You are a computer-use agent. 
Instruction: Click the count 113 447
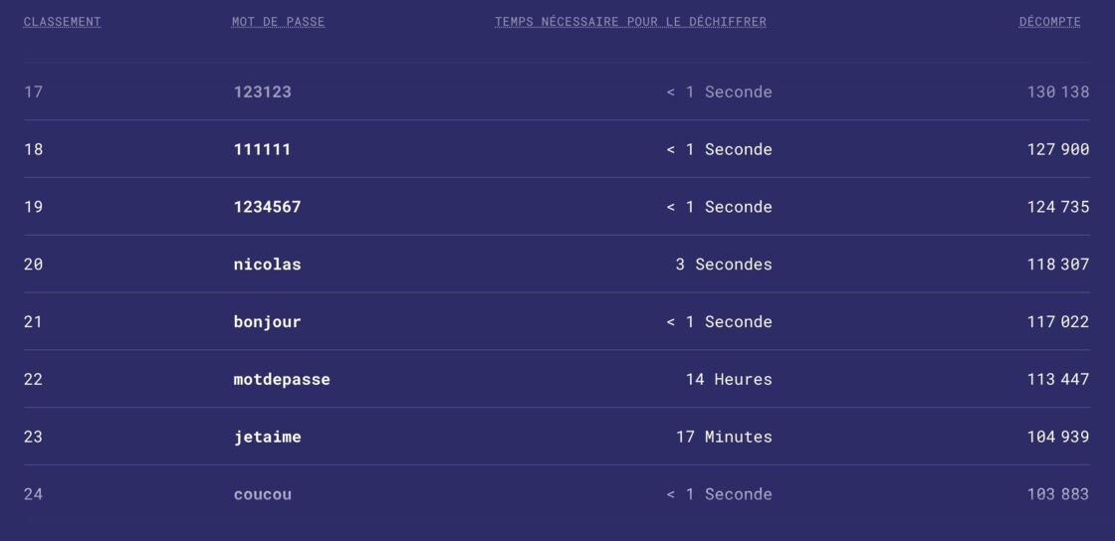pos(1058,380)
